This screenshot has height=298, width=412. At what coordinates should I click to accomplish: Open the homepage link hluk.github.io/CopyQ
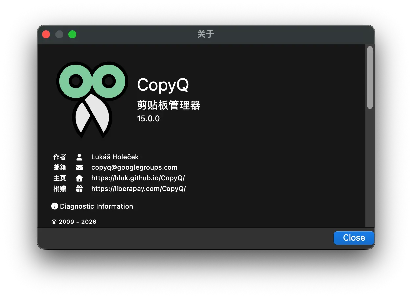[138, 178]
